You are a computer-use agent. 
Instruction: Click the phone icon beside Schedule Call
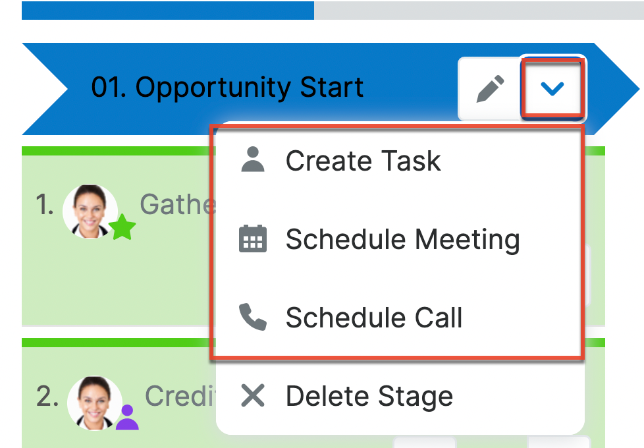click(x=253, y=318)
